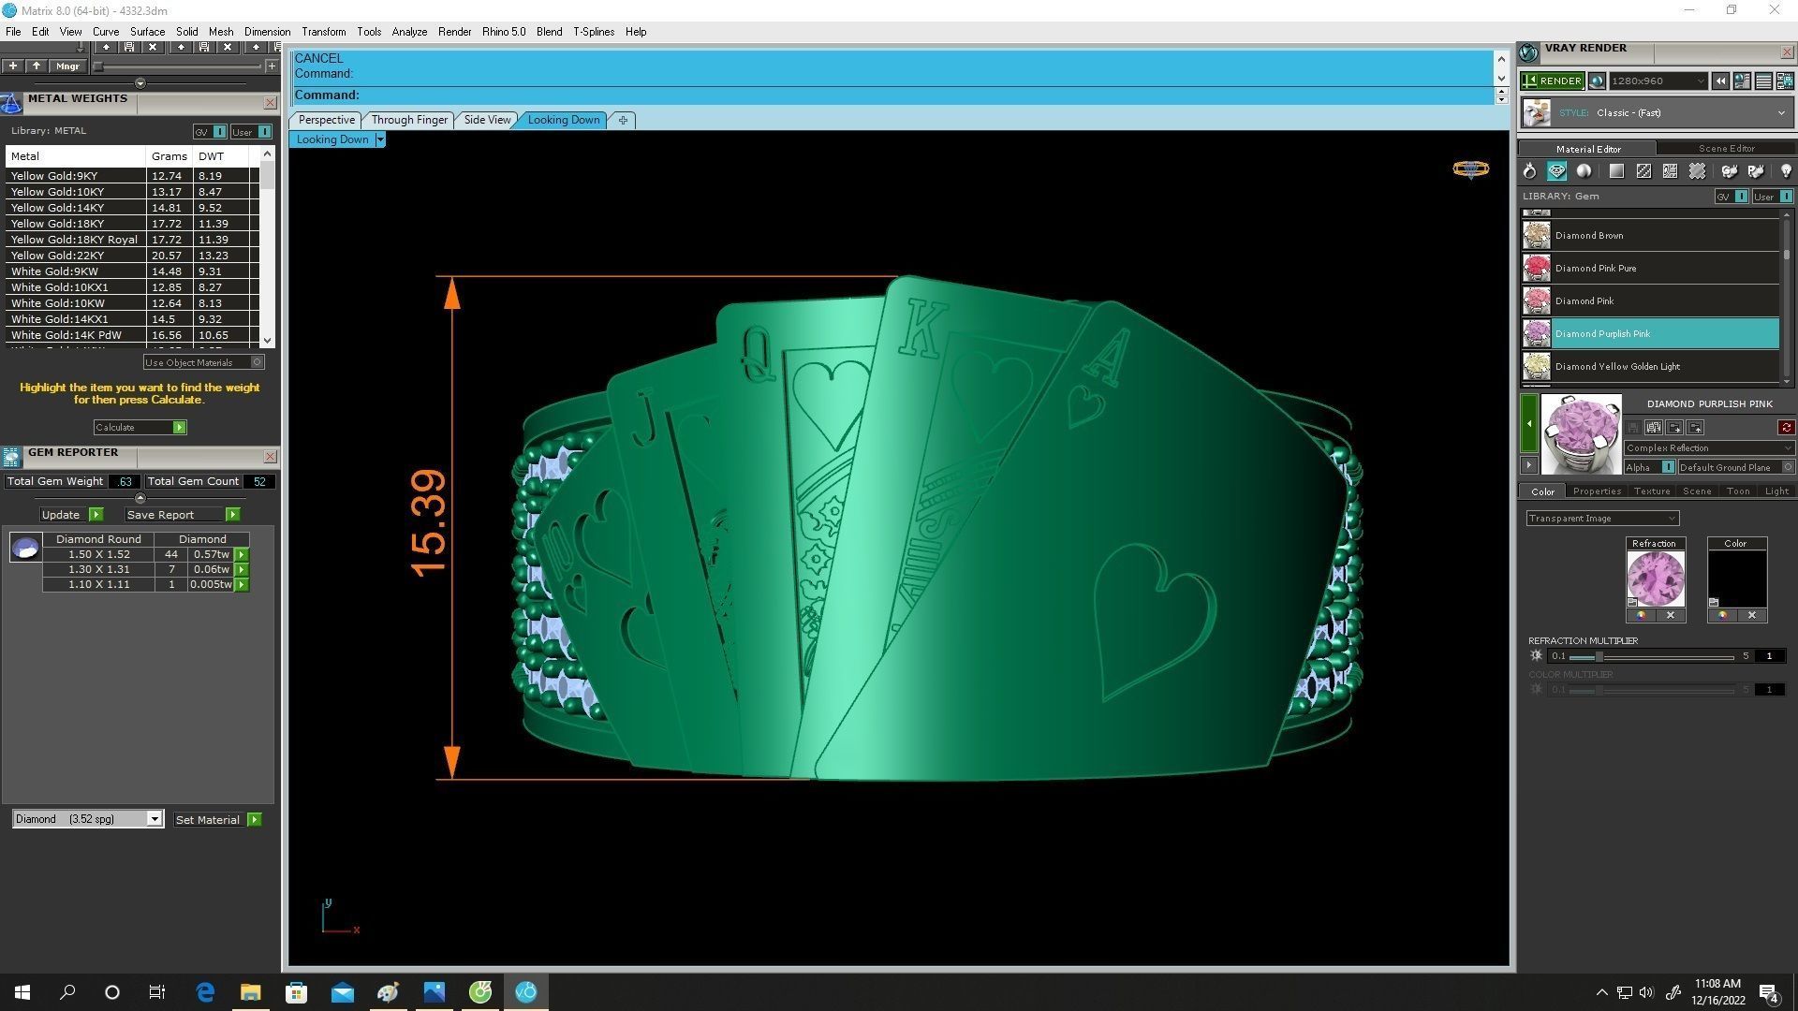
Task: Switch to Scene Editor tab
Action: (x=1726, y=149)
